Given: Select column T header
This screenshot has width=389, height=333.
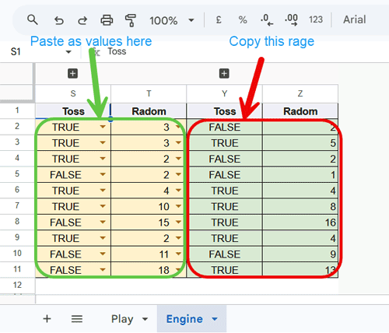Looking at the screenshot, I should [x=149, y=93].
